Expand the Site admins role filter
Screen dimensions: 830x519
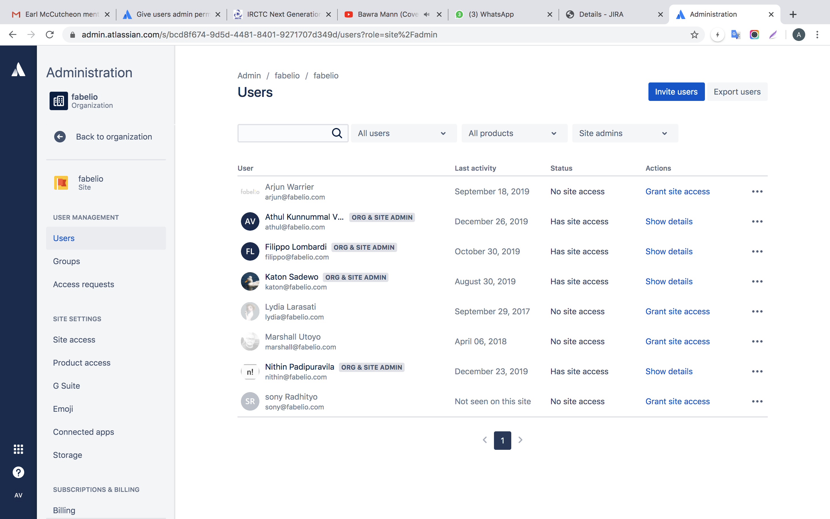pyautogui.click(x=625, y=133)
